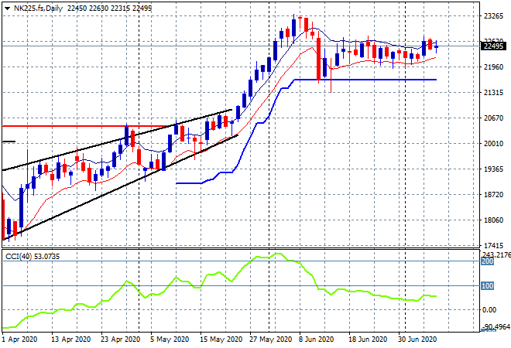Click the 20010 price axis label
The height and width of the screenshot is (348, 511).
[492, 144]
